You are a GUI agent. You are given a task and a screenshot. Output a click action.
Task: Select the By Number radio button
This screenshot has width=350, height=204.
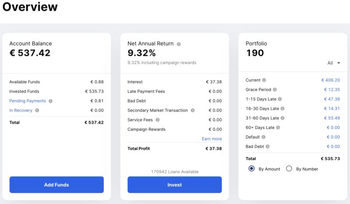point(289,169)
